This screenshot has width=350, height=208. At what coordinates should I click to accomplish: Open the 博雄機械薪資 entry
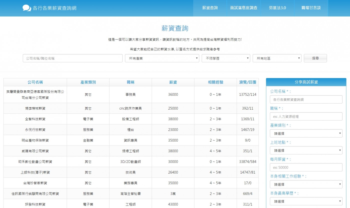point(35,108)
